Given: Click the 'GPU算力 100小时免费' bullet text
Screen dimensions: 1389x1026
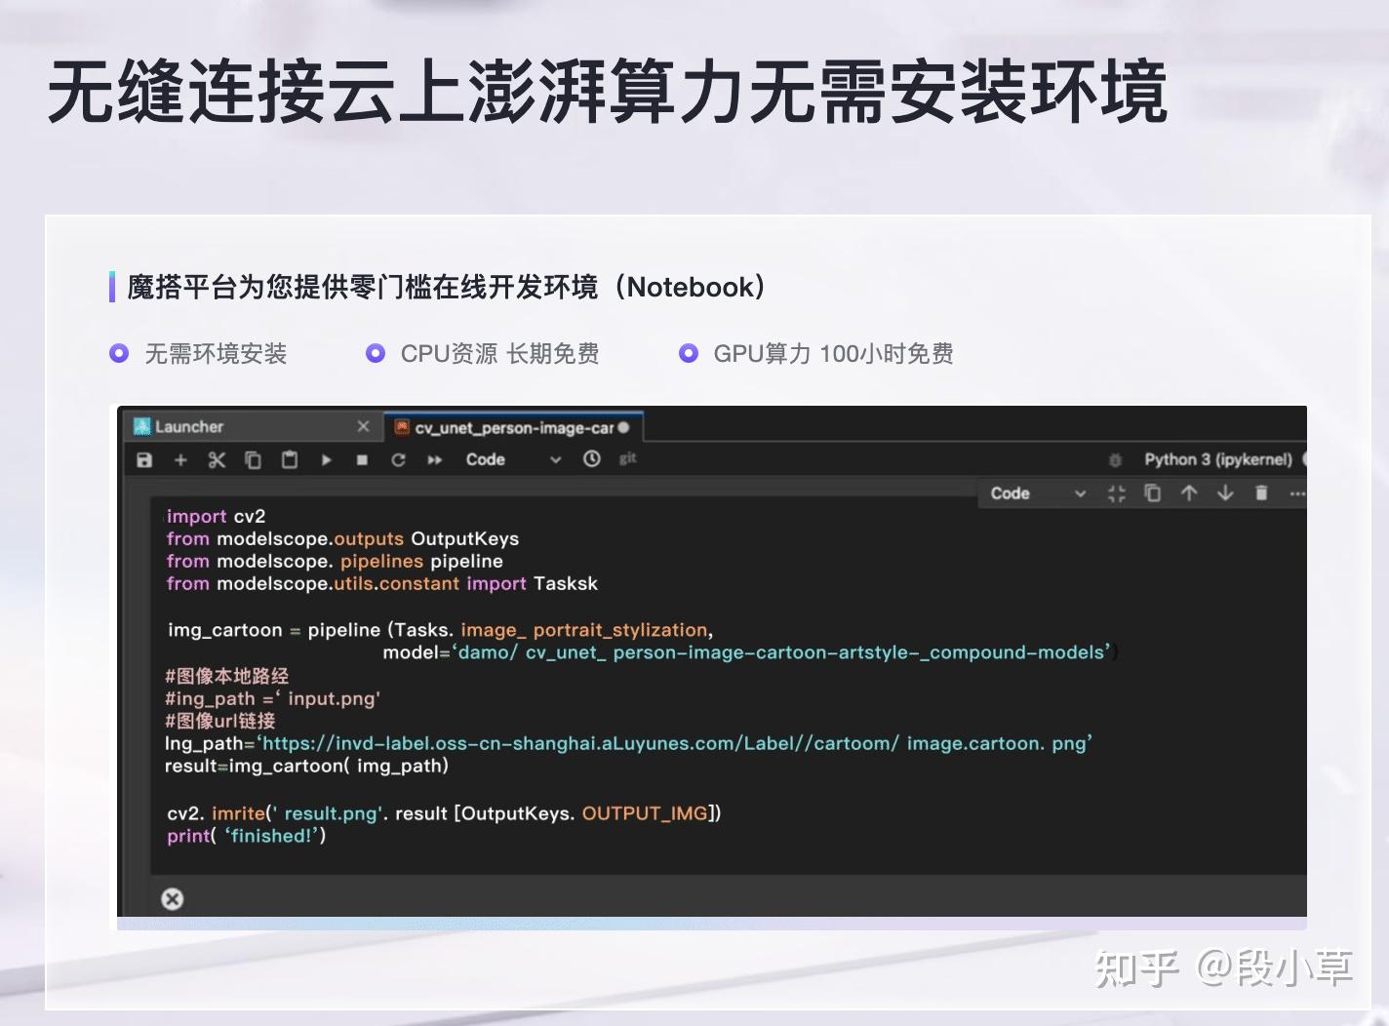Looking at the screenshot, I should coord(833,354).
